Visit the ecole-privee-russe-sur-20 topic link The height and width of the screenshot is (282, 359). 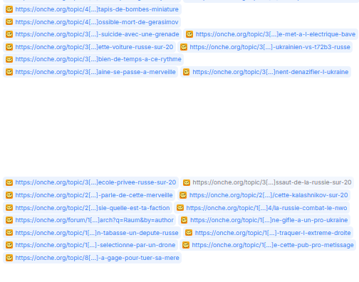[x=95, y=182]
